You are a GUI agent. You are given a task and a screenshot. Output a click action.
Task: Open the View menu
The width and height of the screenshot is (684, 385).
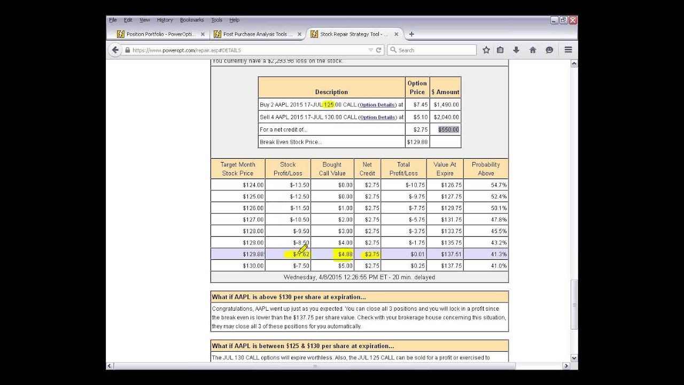(x=145, y=20)
